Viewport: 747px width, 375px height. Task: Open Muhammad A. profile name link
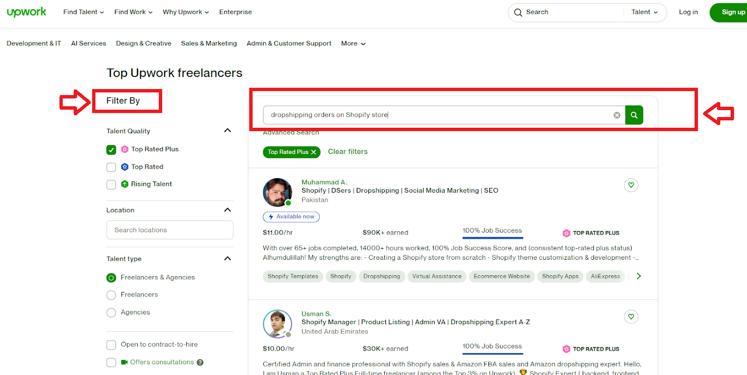tap(324, 182)
